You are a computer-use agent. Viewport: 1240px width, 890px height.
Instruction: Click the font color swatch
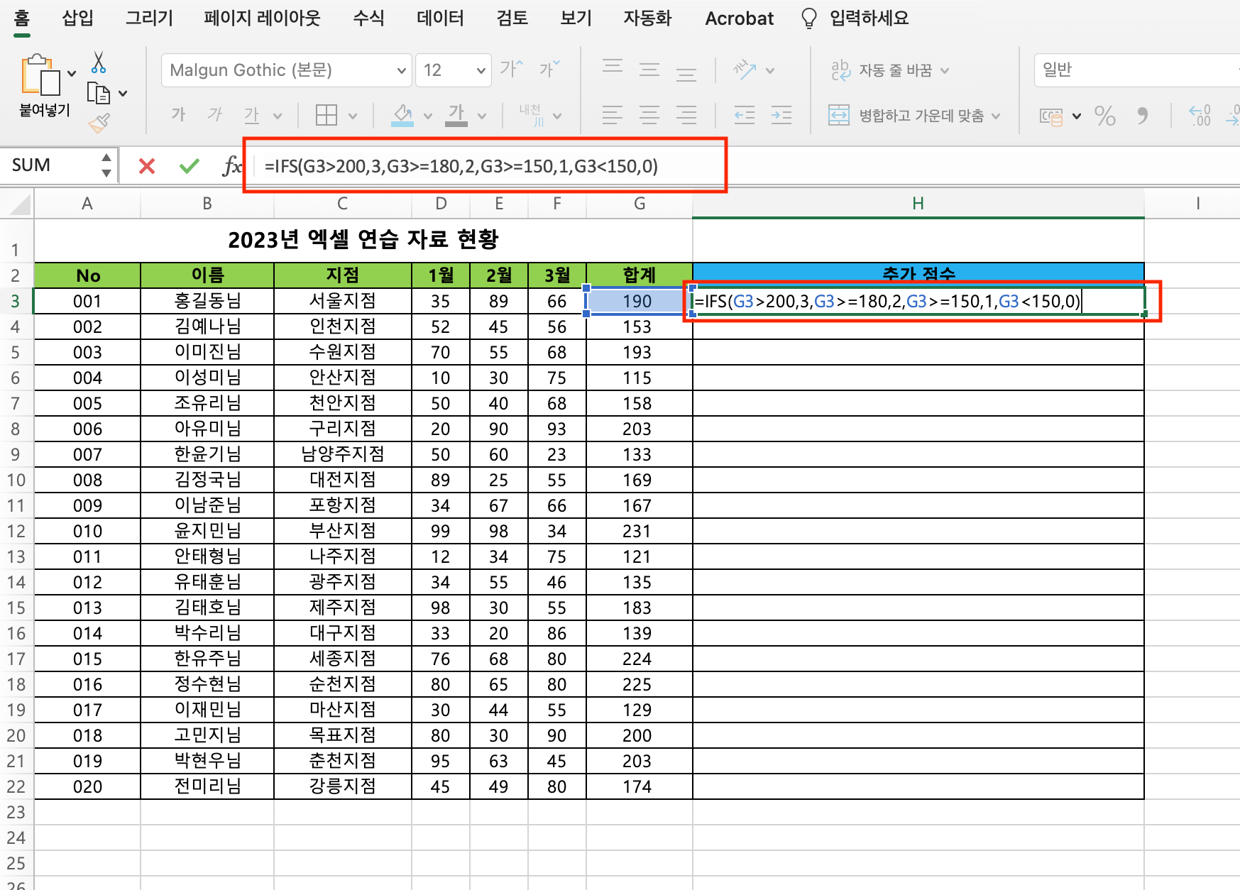pyautogui.click(x=456, y=115)
